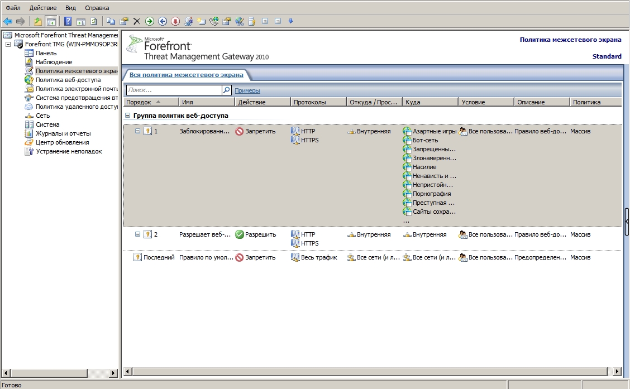Open Help via blue question mark icon

(x=68, y=21)
